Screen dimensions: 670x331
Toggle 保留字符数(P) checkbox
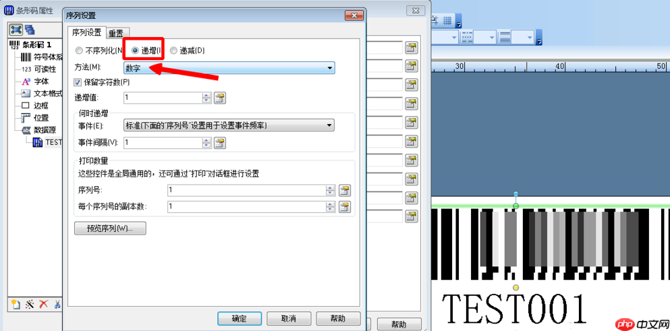point(78,82)
